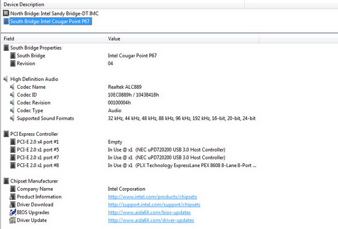Click the High Definition Audio speaker icon
The height and width of the screenshot is (229, 338).
coord(6,79)
